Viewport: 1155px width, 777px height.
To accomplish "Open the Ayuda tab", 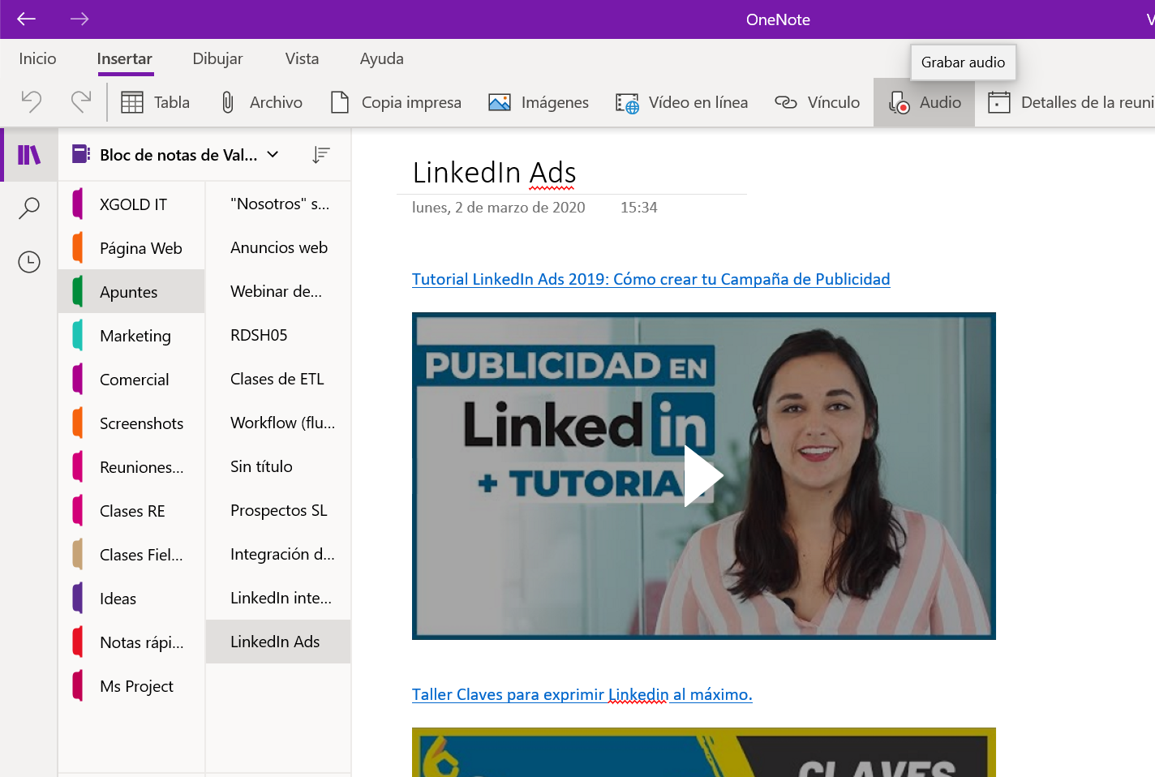I will [x=381, y=58].
